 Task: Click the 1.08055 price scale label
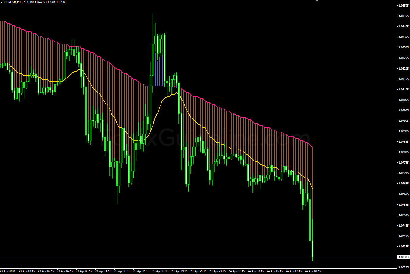(x=403, y=100)
